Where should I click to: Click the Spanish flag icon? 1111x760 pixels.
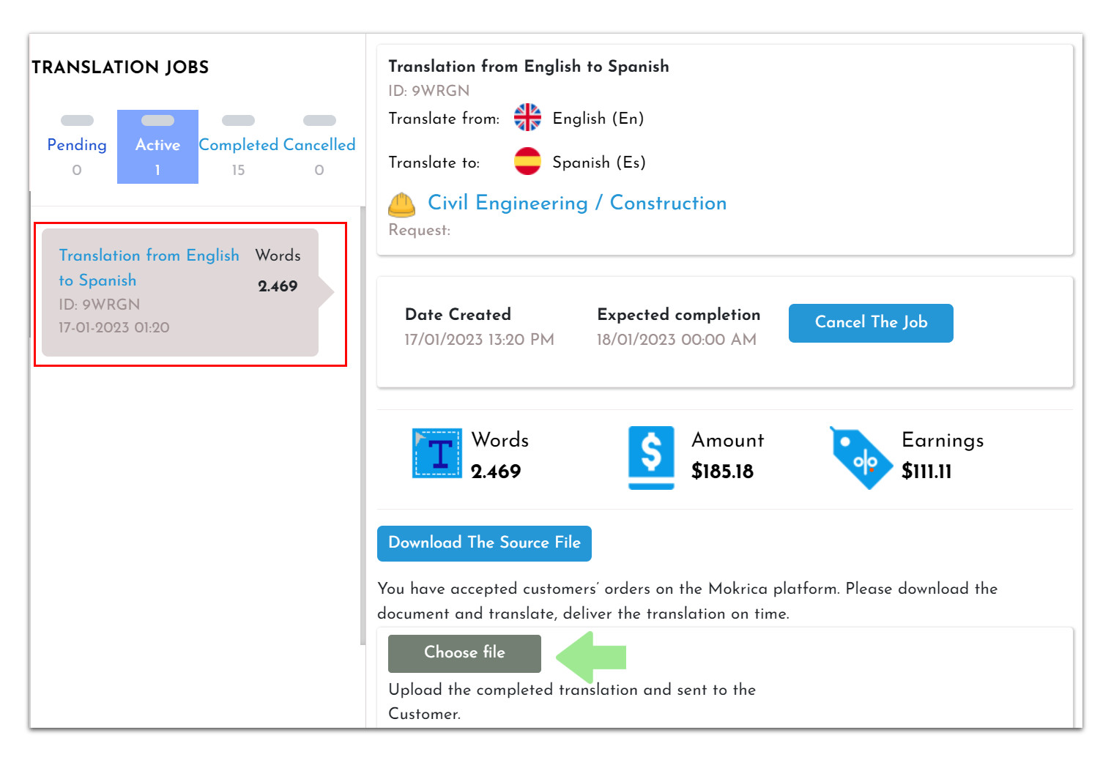pos(527,161)
